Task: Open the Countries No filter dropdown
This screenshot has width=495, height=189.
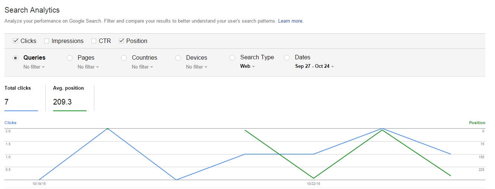Action: click(143, 67)
